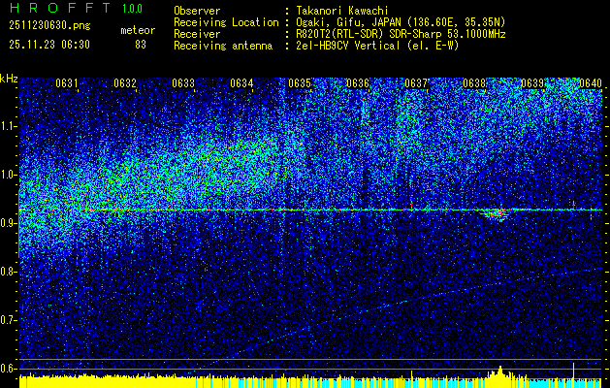Screen dimensions: 610x388
Task: Click the Observer field label
Action: point(197,12)
